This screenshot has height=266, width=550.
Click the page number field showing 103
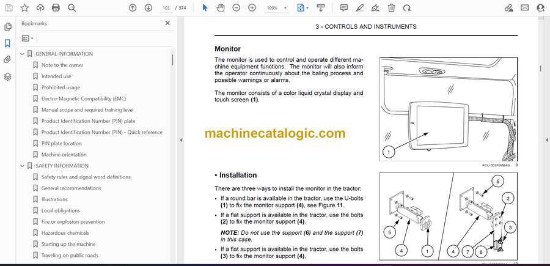coord(167,8)
